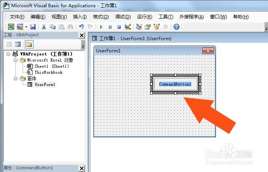Open the 插入(I) menu
Screen dimensions: 268x172
coord(80,17)
